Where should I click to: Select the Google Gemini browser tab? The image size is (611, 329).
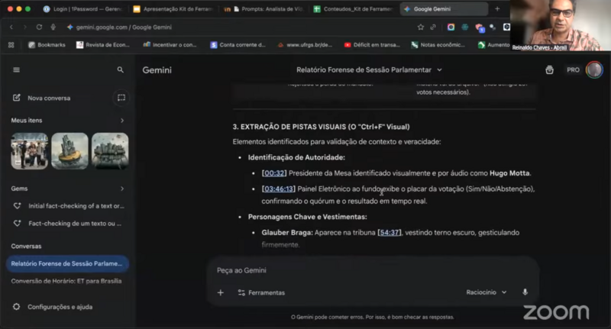444,9
